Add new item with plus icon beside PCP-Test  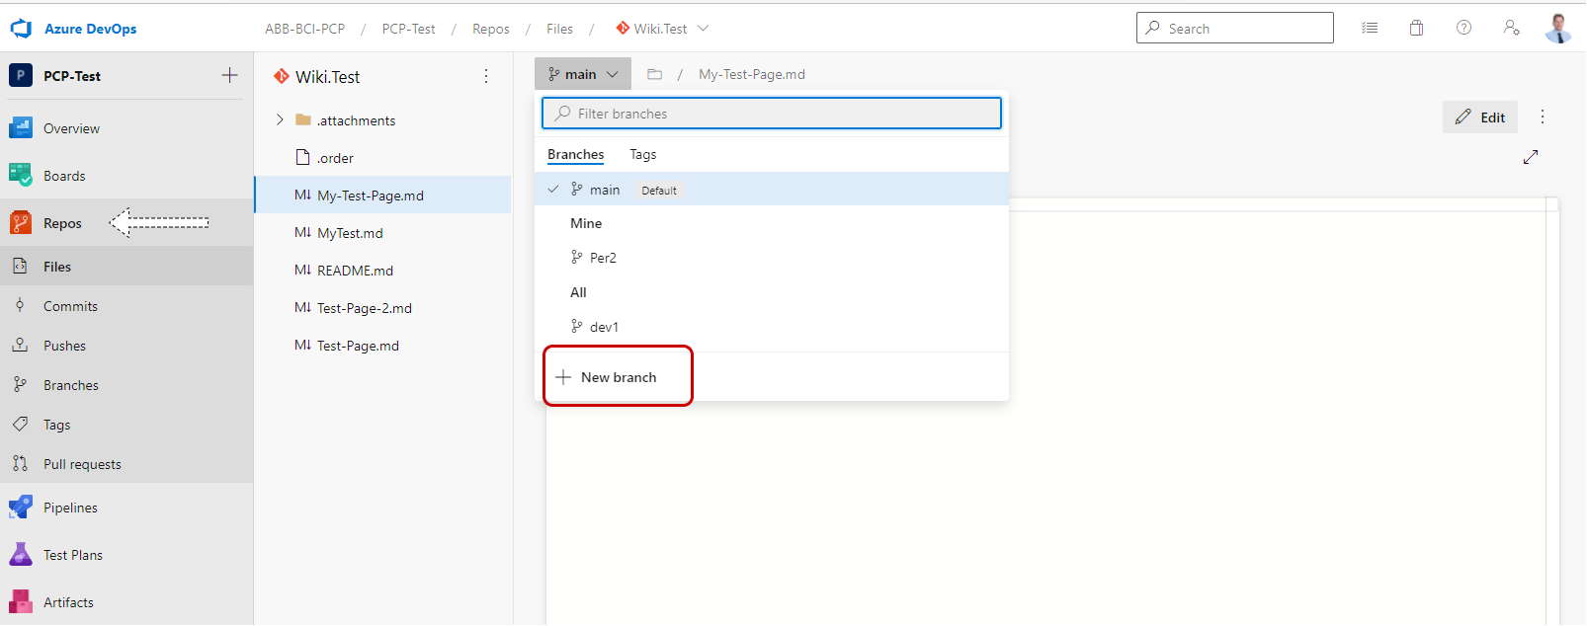coord(229,75)
